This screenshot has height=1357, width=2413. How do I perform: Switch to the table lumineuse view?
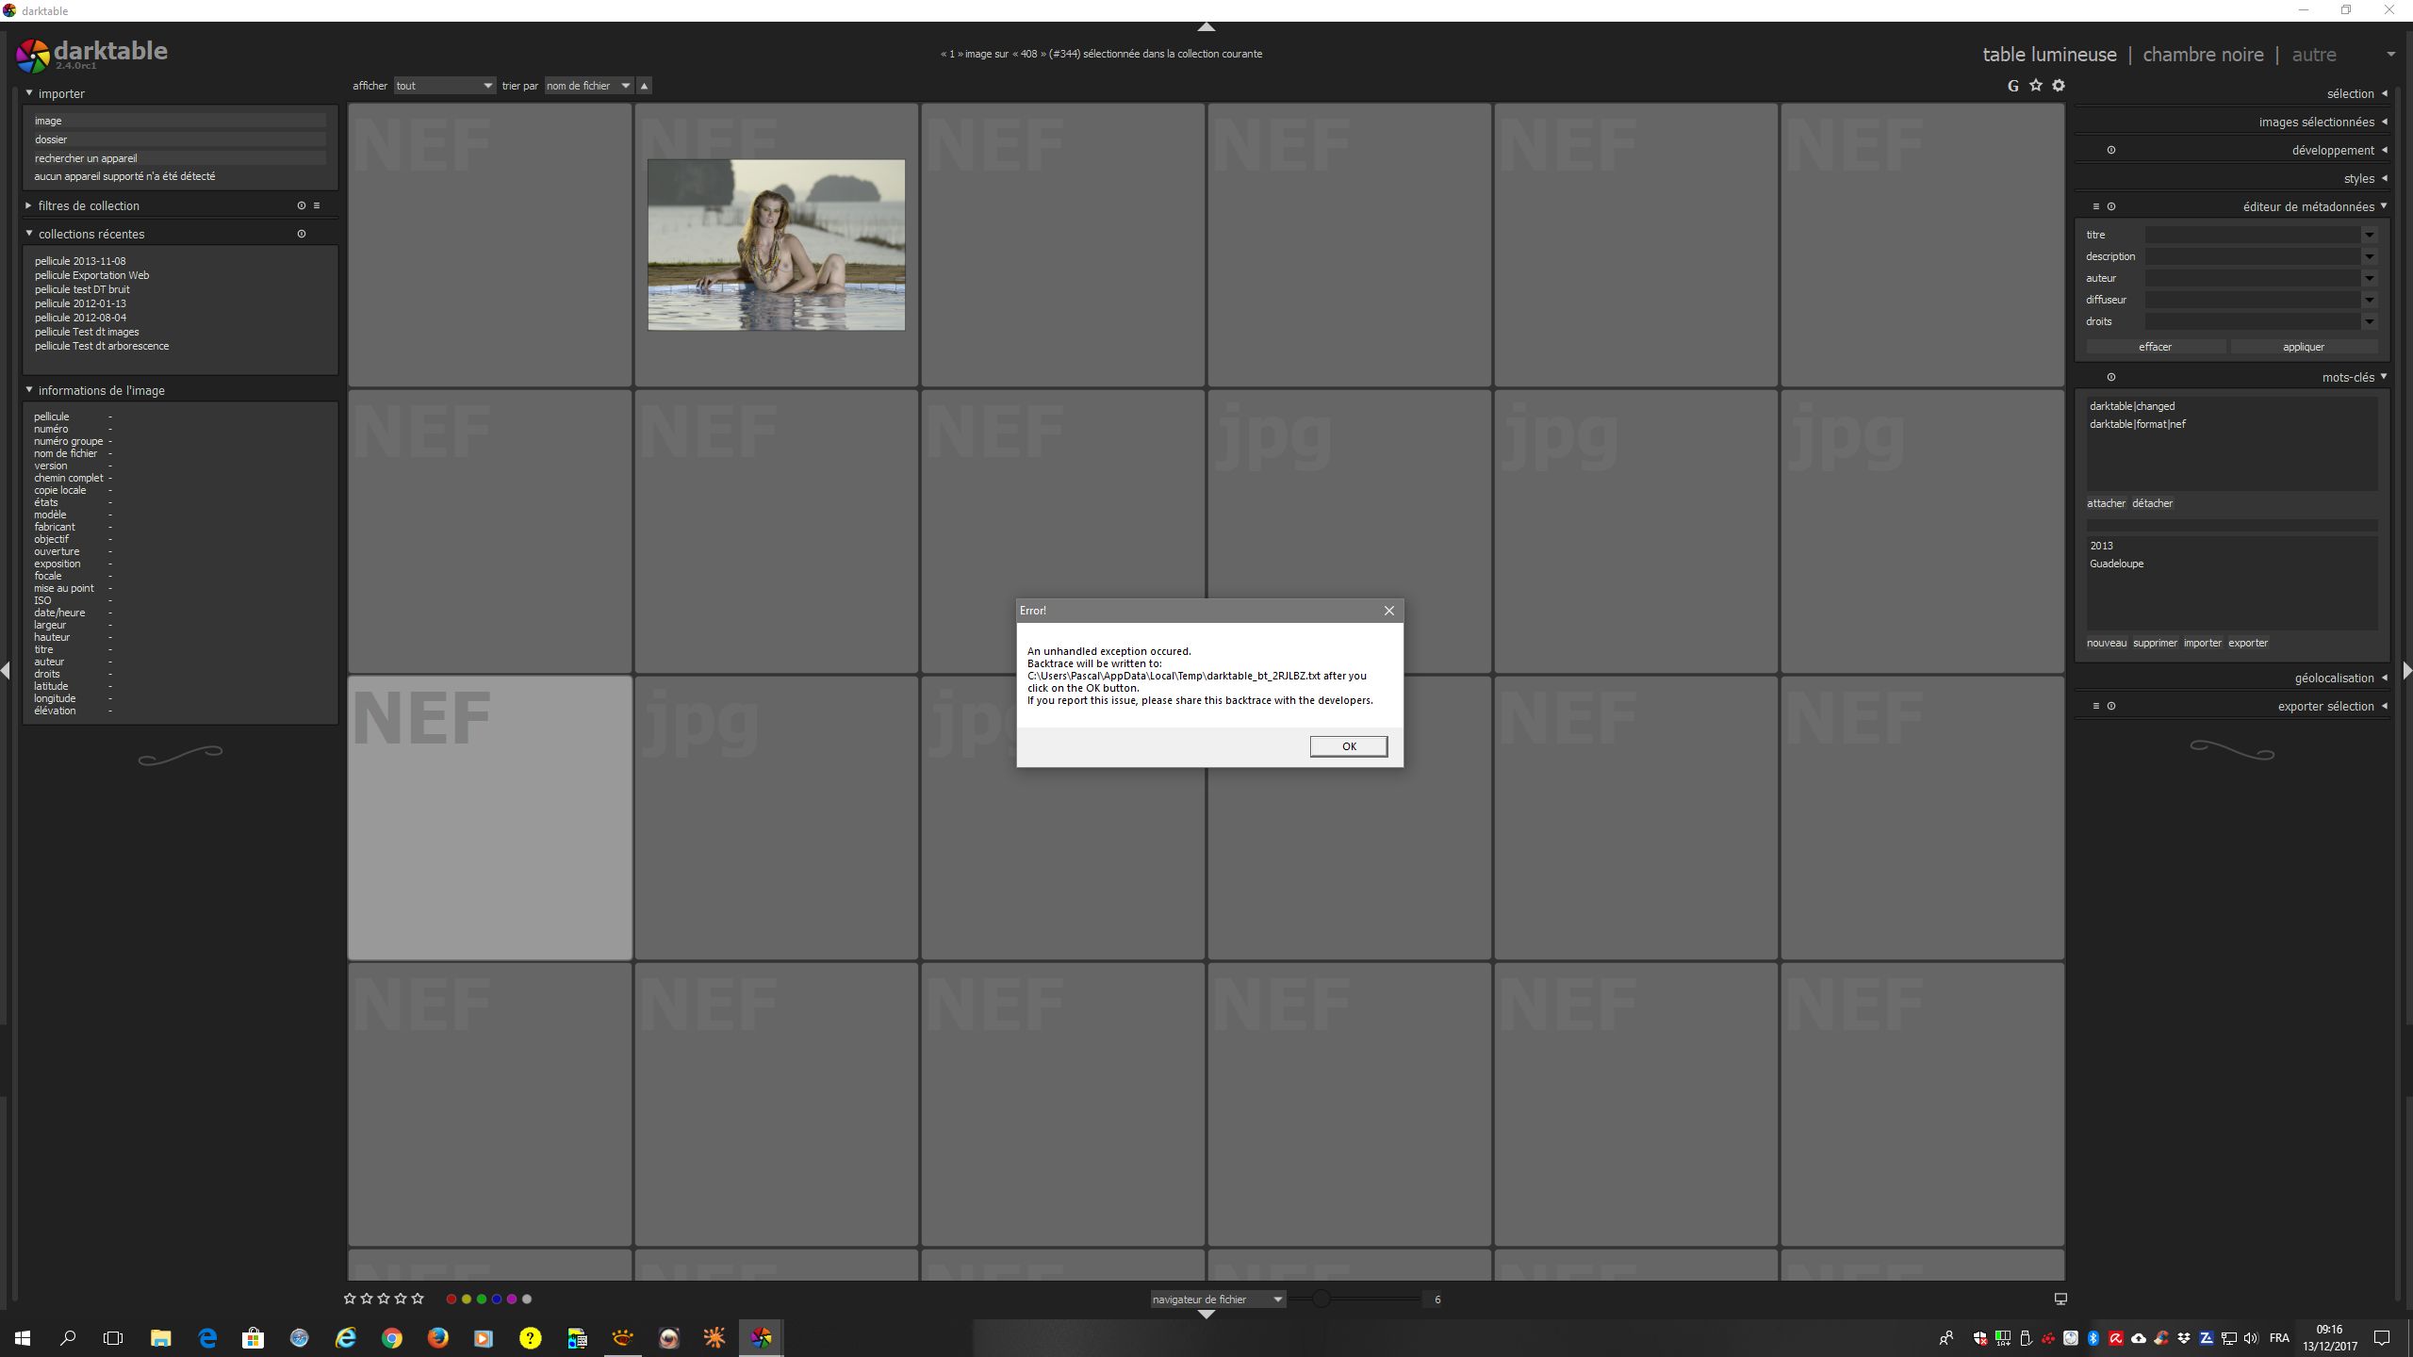[2049, 55]
